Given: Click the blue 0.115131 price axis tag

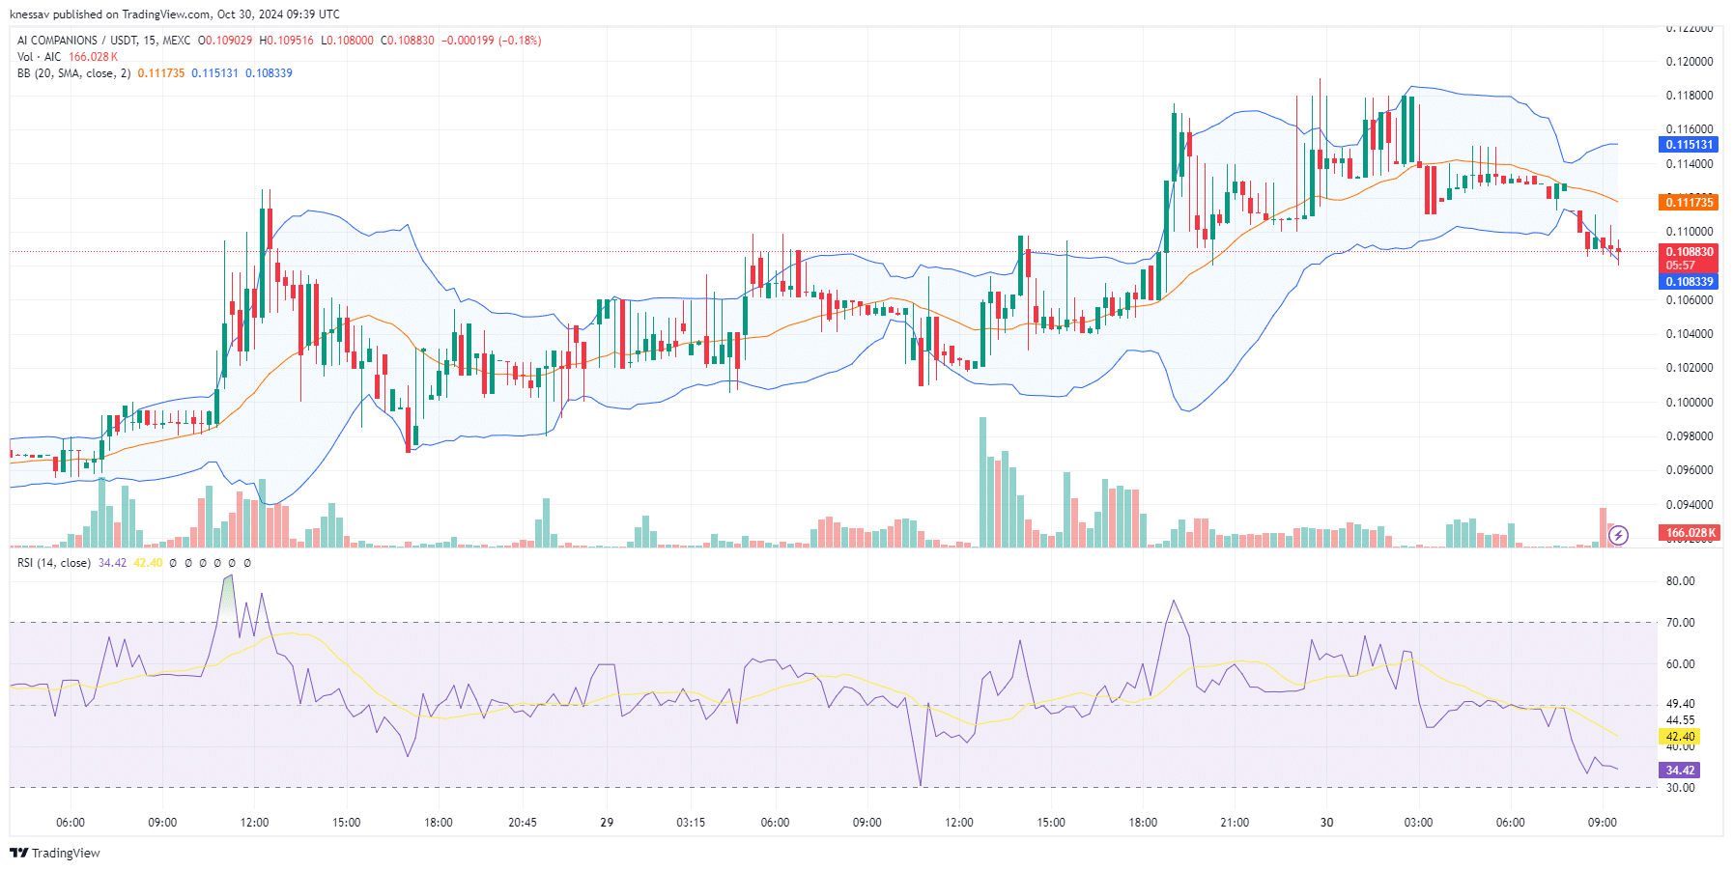Looking at the screenshot, I should [1689, 145].
